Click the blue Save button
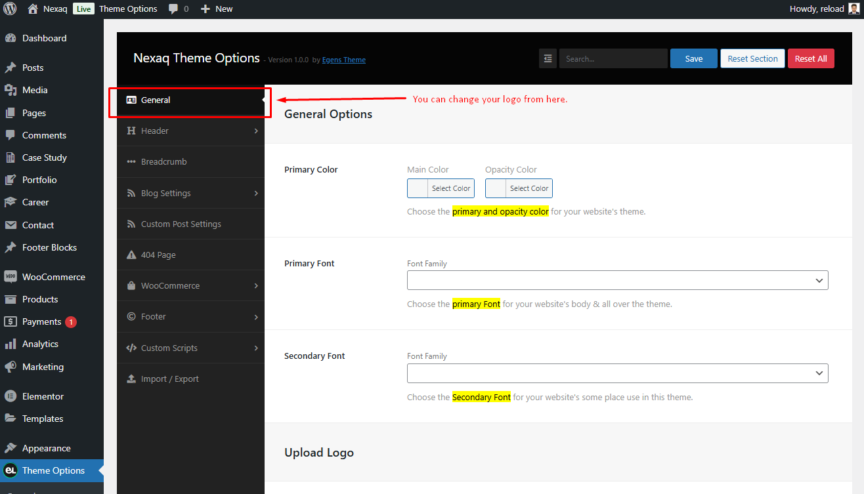This screenshot has width=864, height=494. pos(694,58)
